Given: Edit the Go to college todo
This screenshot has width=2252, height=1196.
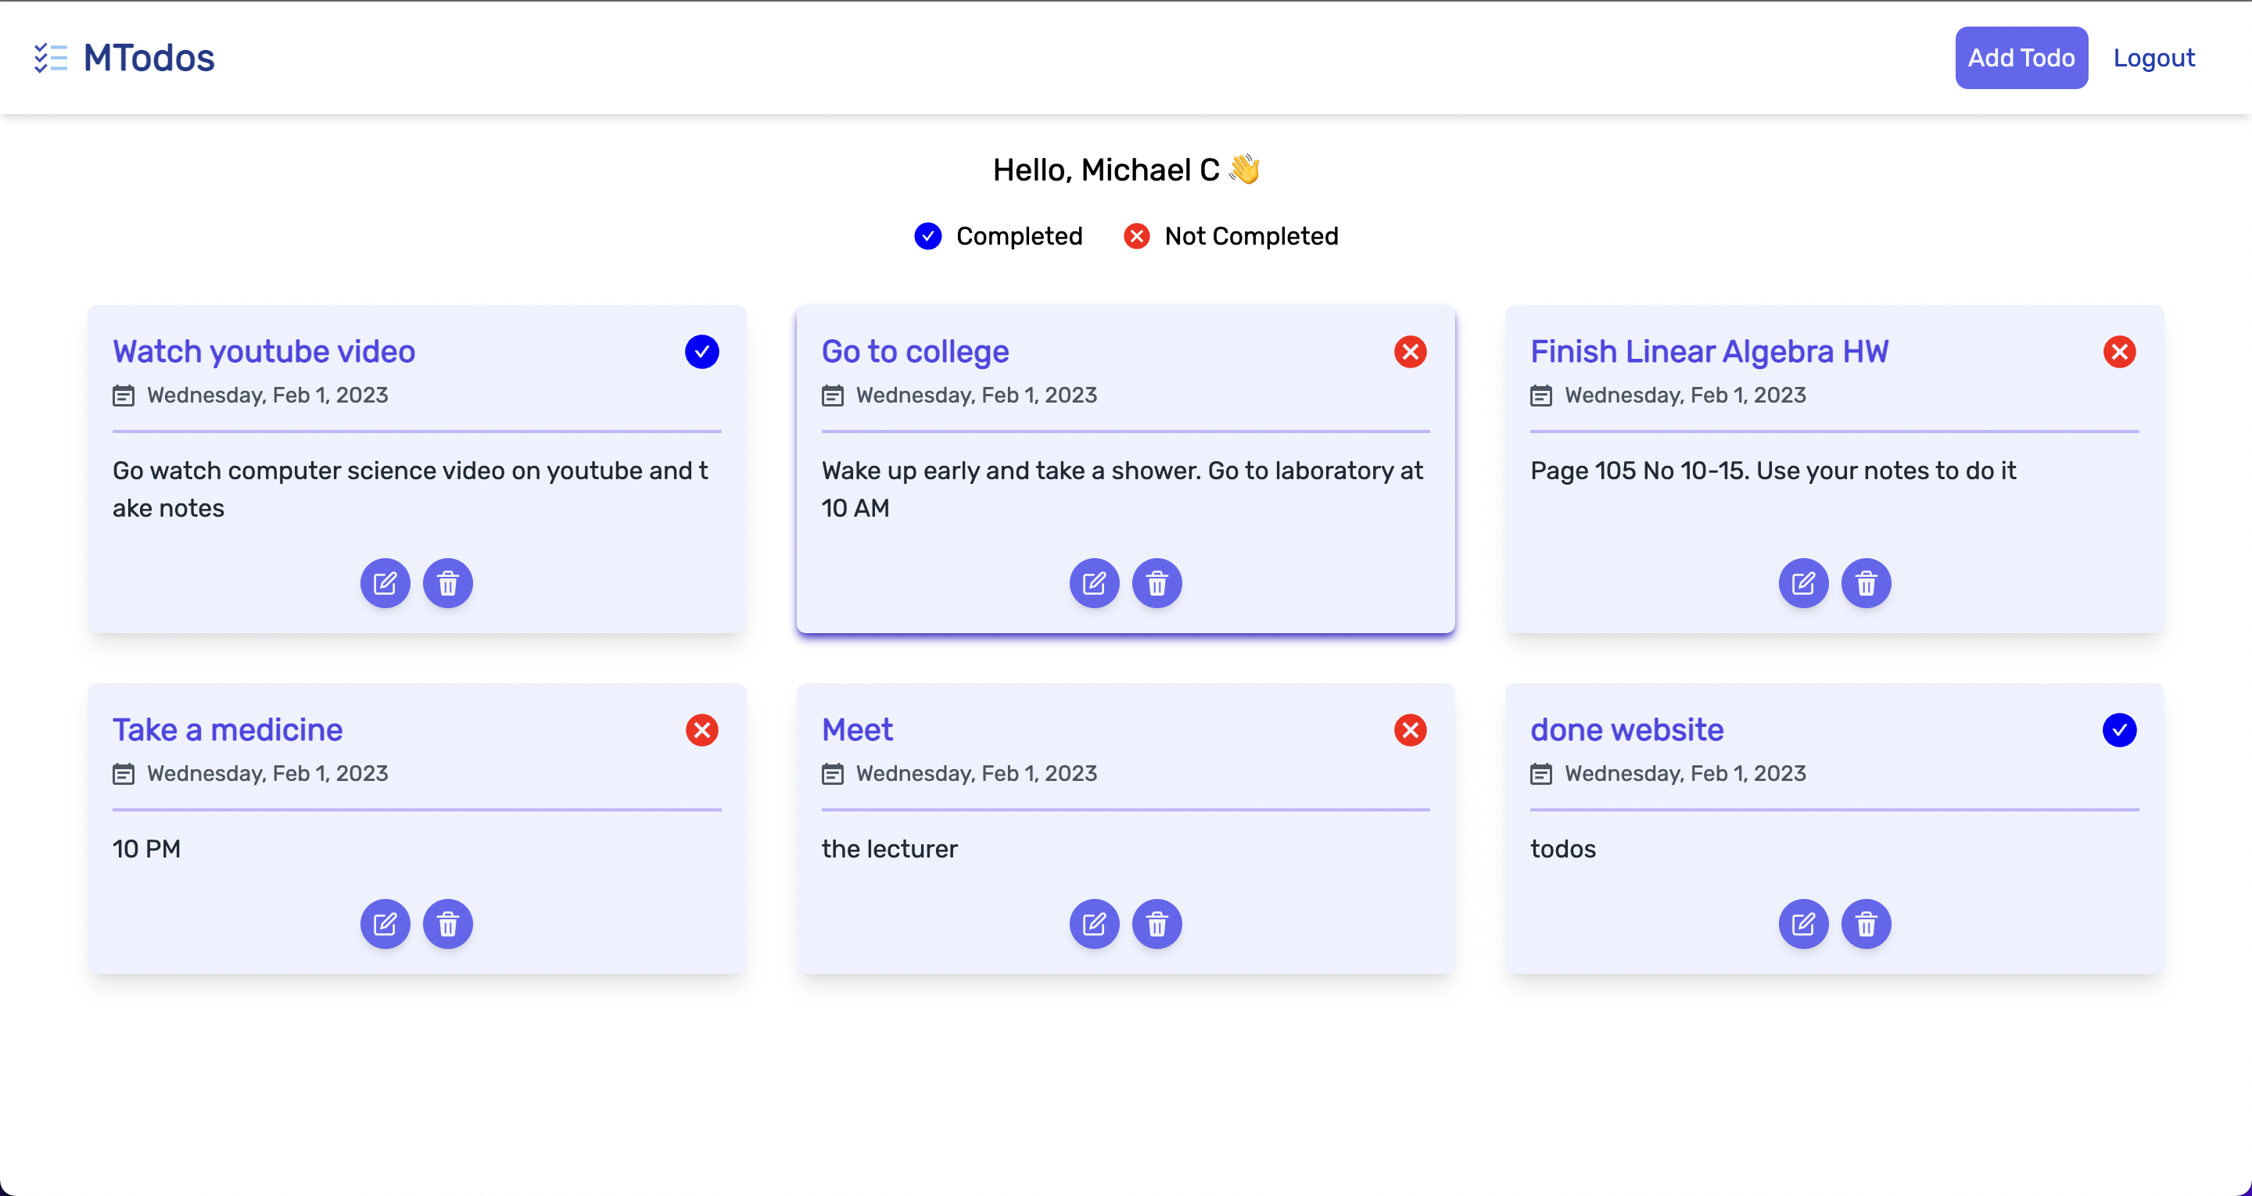Looking at the screenshot, I should click(1095, 583).
